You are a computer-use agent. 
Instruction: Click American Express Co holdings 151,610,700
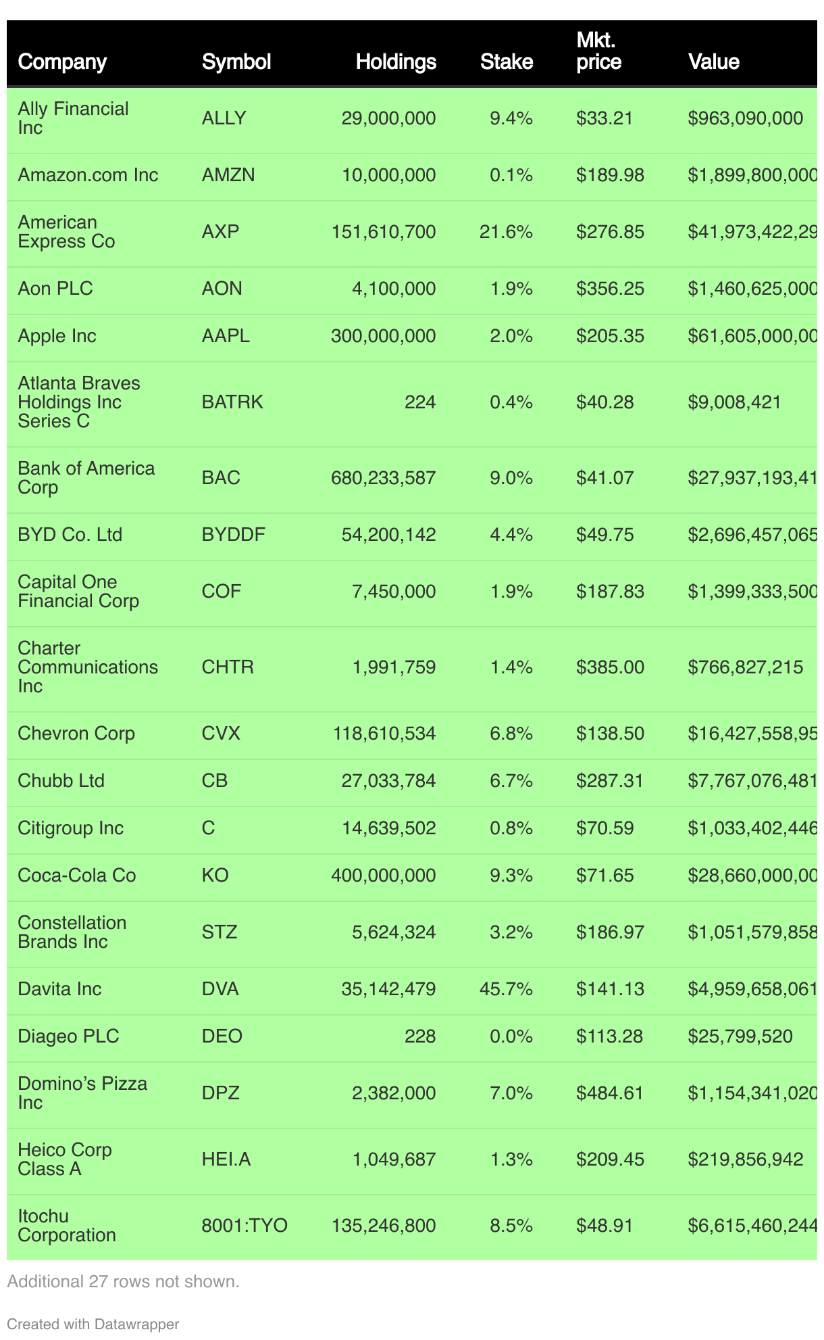tap(383, 232)
